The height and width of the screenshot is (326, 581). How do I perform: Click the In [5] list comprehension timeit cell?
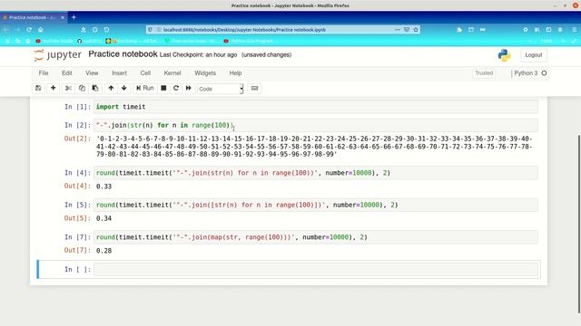[x=316, y=206]
